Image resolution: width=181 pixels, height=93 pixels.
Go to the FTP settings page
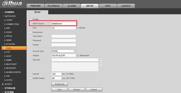coord(8,52)
